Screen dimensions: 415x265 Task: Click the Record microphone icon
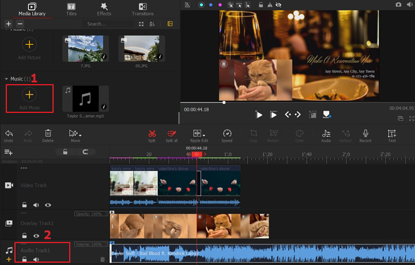[x=365, y=134]
